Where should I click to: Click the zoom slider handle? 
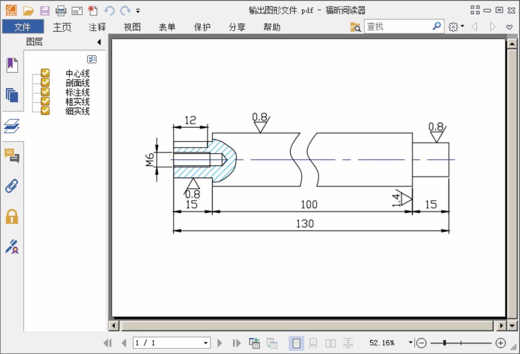click(x=444, y=343)
